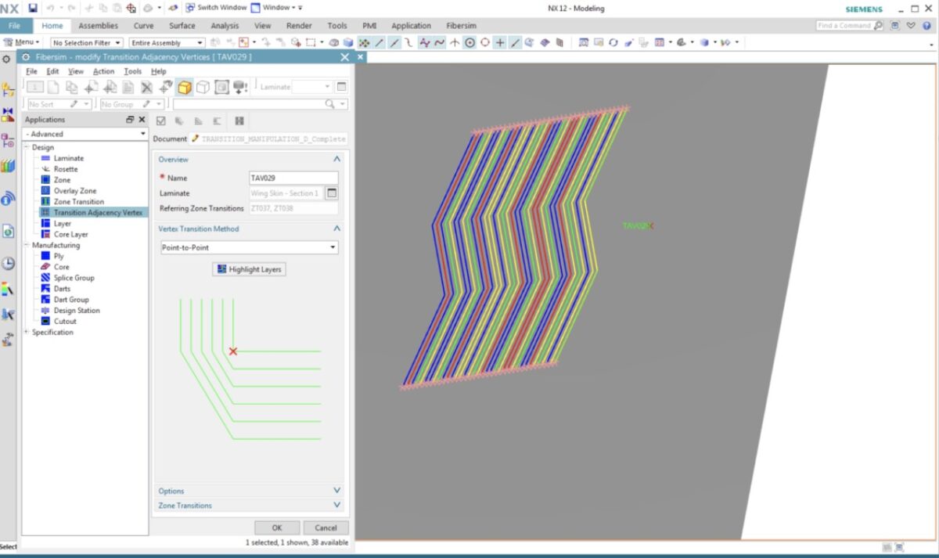Viewport: 939px width, 558px height.
Task: Collapse the Overview section
Action: (336, 159)
